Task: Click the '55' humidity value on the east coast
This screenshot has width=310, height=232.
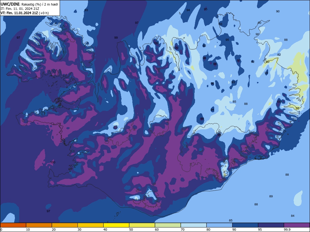Action: [297, 109]
